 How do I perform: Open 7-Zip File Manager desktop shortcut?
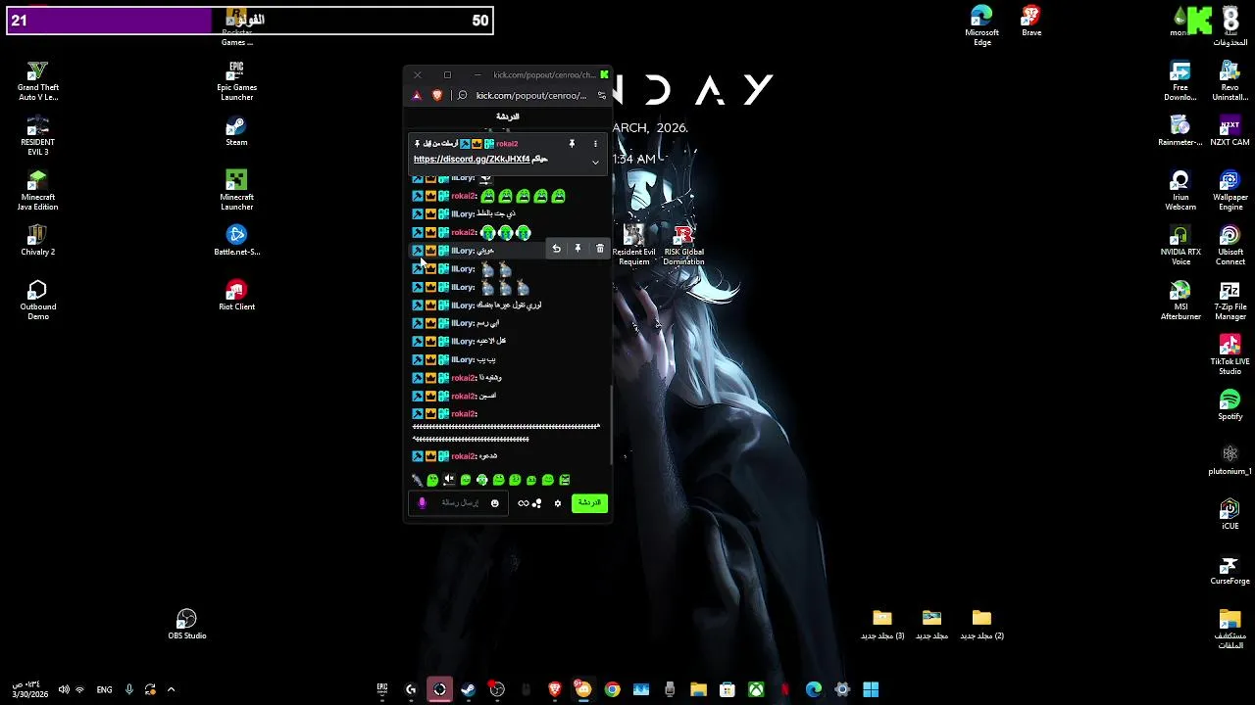click(1230, 301)
